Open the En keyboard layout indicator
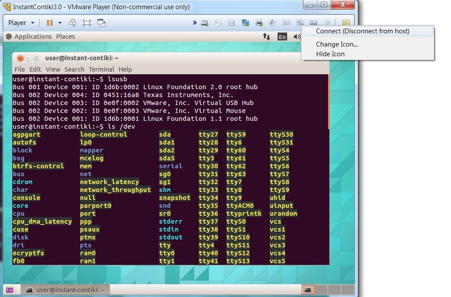 coord(282,36)
